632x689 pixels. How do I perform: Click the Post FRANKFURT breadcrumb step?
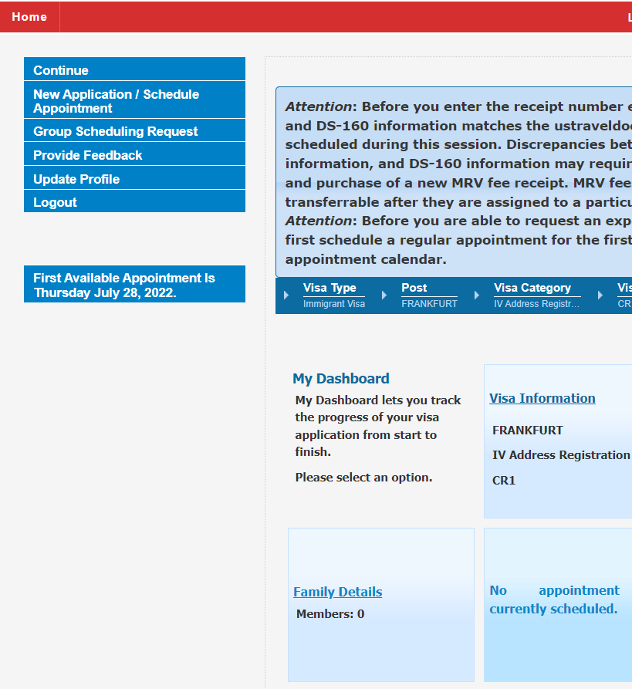[x=429, y=296]
